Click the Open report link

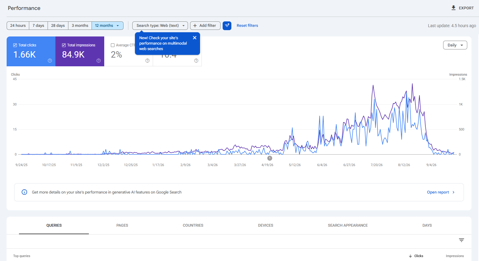click(x=438, y=192)
